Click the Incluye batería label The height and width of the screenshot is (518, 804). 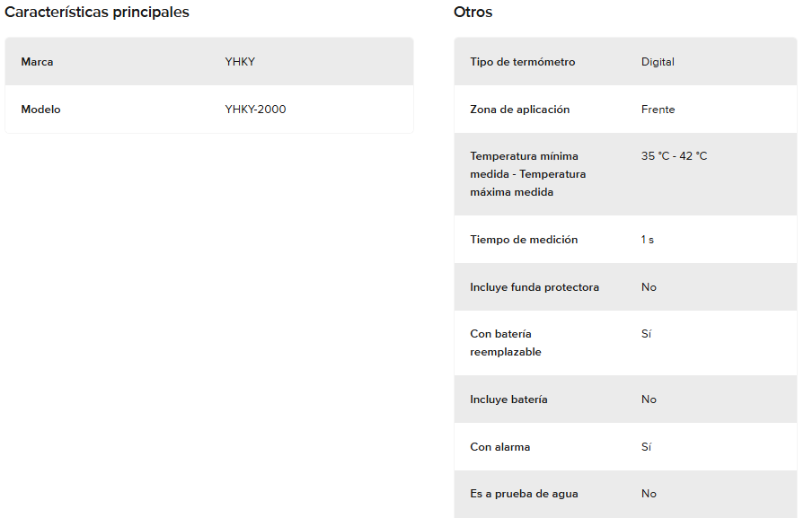(x=508, y=399)
